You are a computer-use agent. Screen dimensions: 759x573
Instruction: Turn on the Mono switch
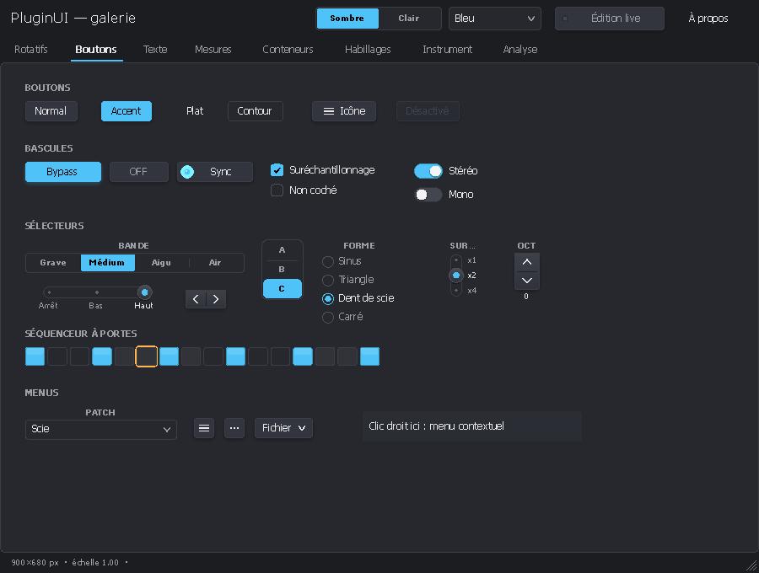click(x=428, y=195)
